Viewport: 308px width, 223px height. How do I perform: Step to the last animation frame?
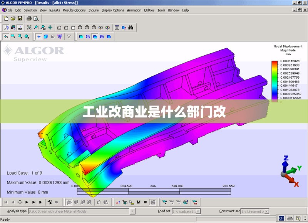[x=40, y=202]
